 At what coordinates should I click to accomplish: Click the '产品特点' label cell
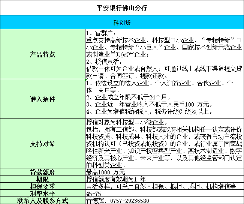[43, 54]
